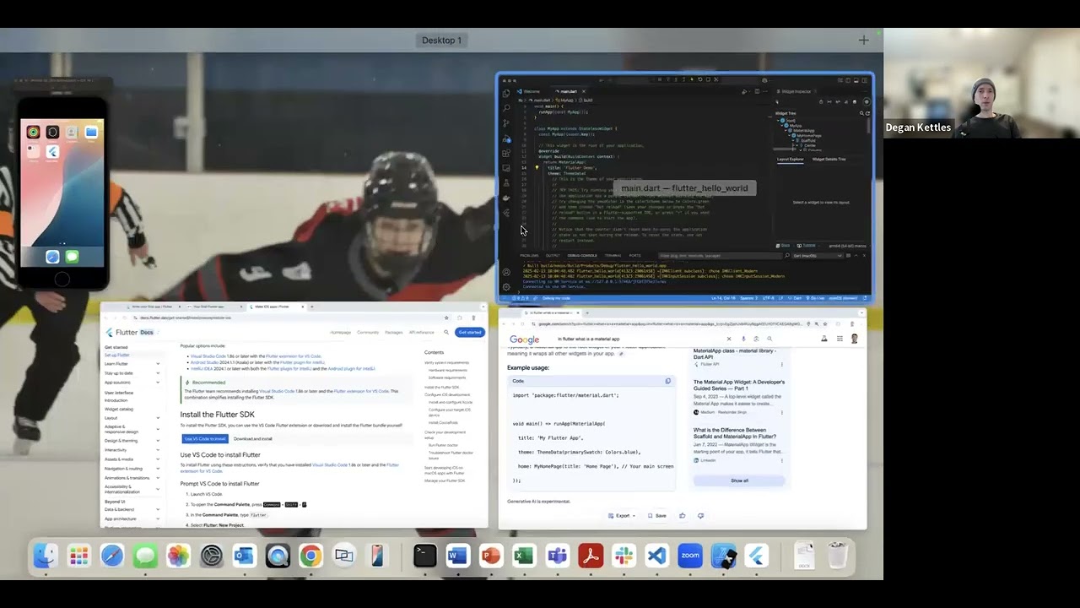Open Slack from the dock
Image resolution: width=1080 pixels, height=608 pixels.
click(x=624, y=556)
